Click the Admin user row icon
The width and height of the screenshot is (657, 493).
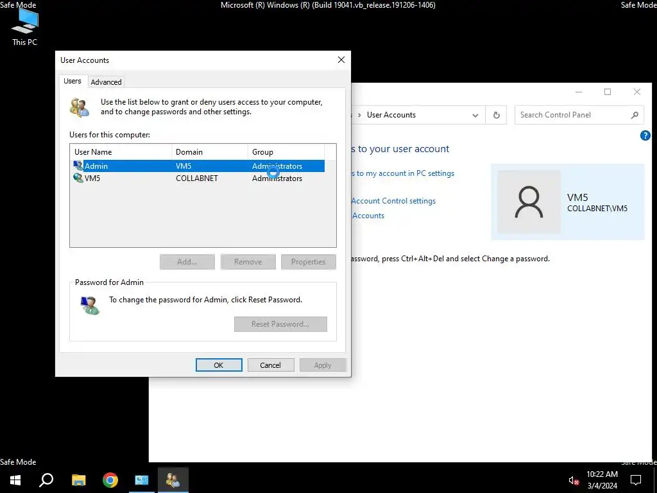tap(78, 166)
